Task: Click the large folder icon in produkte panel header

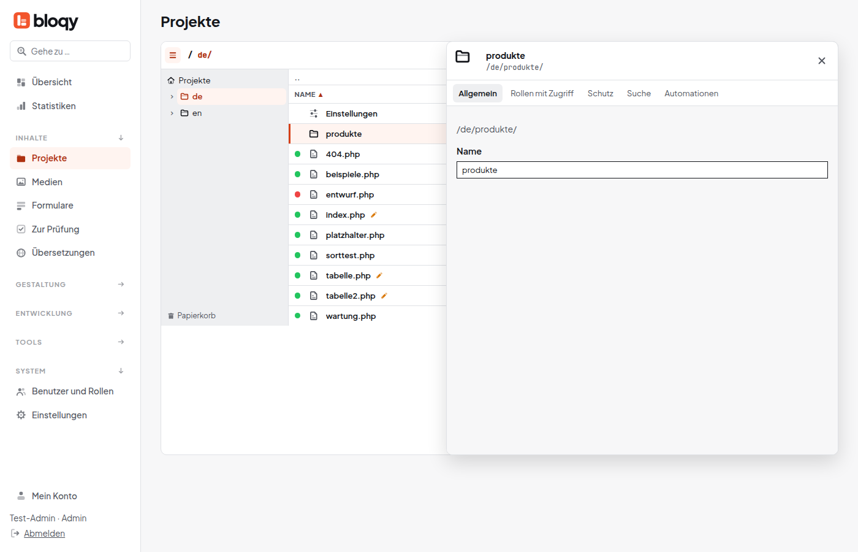Action: click(x=463, y=56)
